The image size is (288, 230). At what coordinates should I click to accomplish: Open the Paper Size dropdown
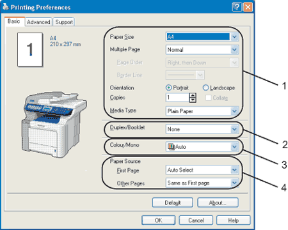234,37
